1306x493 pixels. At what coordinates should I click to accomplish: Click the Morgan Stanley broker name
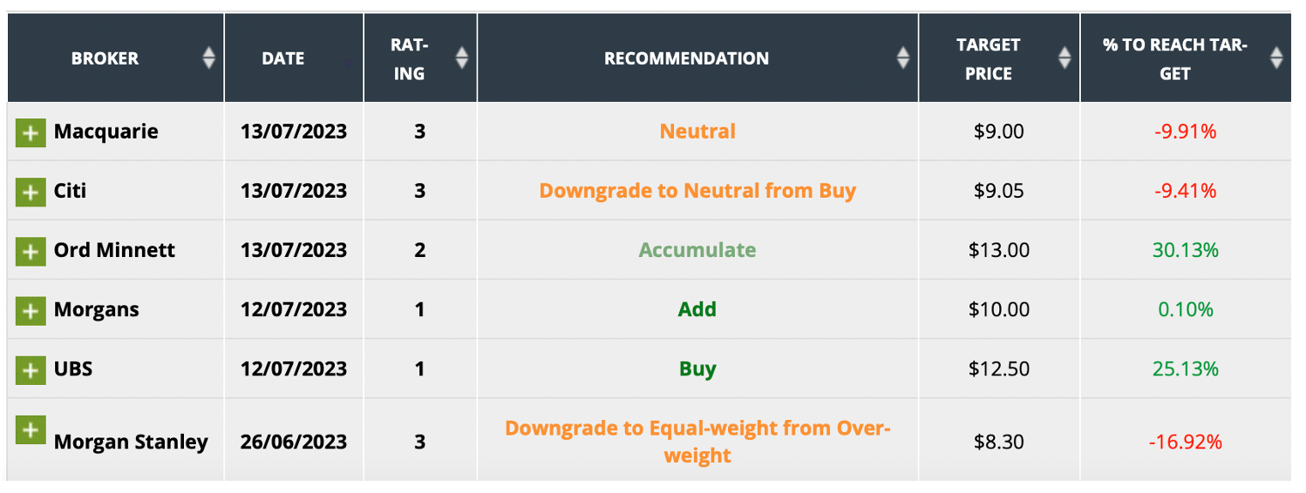[131, 442]
